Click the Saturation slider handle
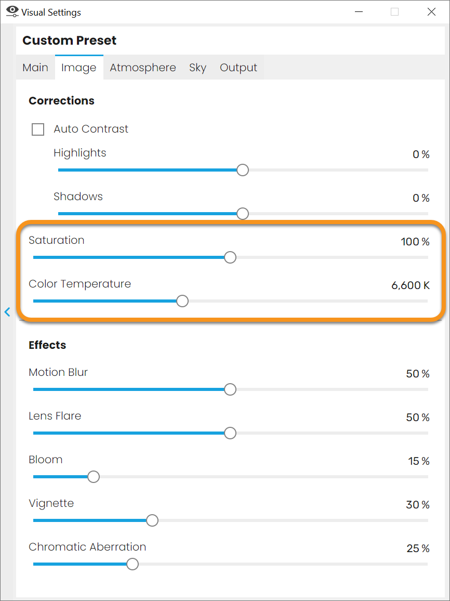 coord(230,257)
